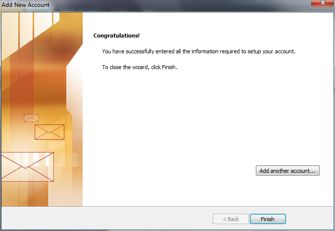
Task: Click the smallest envelope graphic
Action: pyautogui.click(x=31, y=118)
